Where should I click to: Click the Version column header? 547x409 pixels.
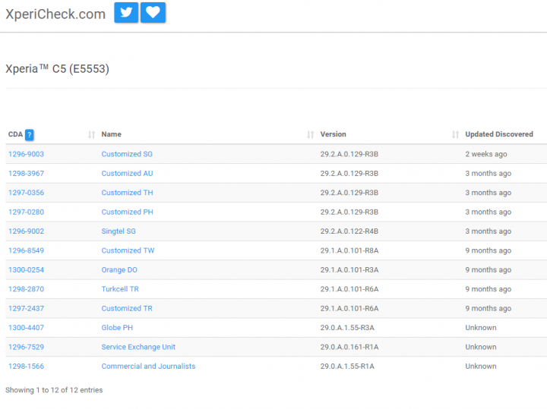coord(334,134)
